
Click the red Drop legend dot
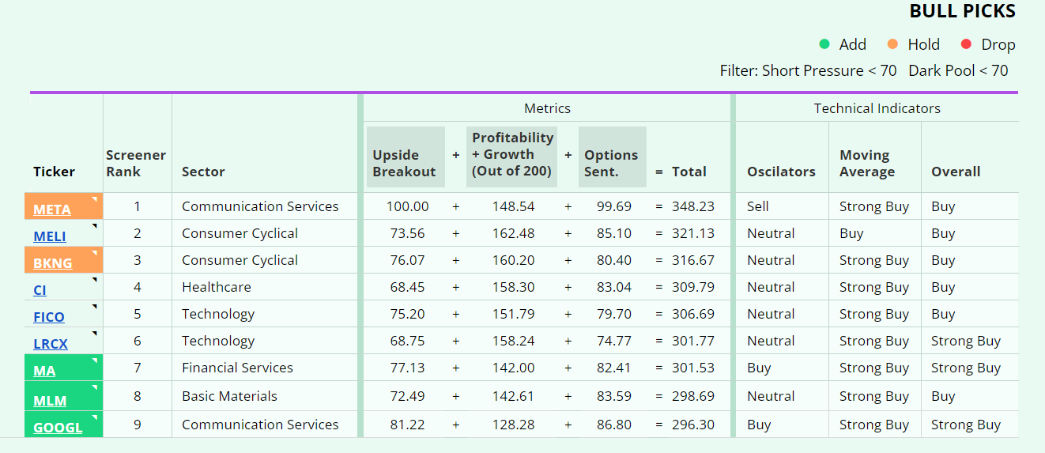[x=966, y=44]
